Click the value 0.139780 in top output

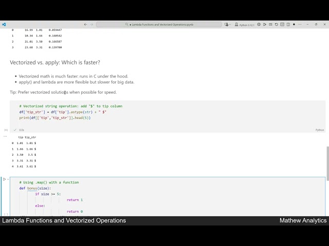55,47
